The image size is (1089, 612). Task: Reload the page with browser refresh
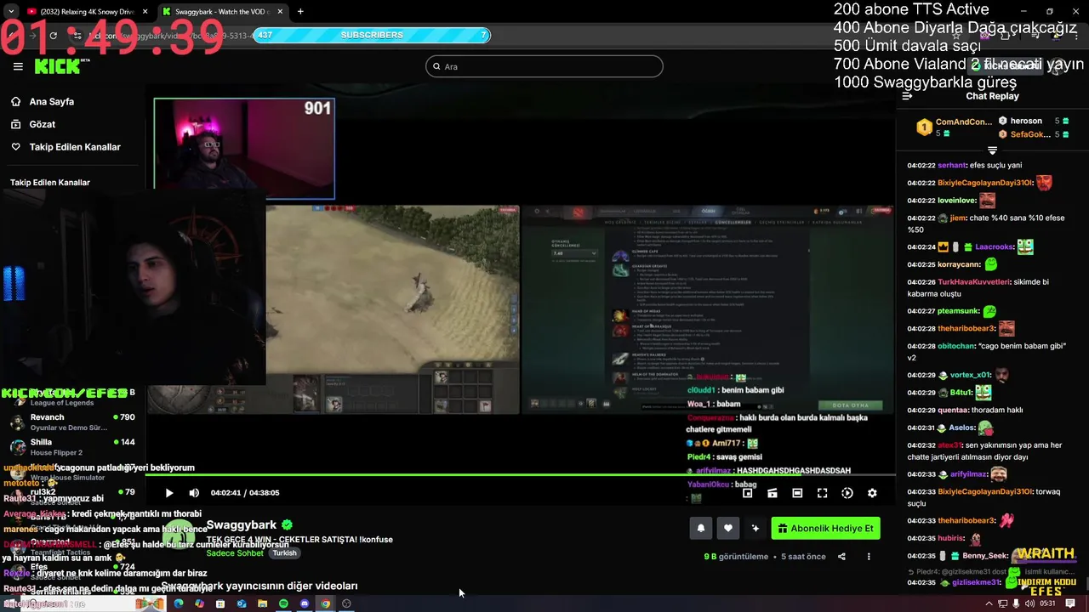click(x=53, y=36)
